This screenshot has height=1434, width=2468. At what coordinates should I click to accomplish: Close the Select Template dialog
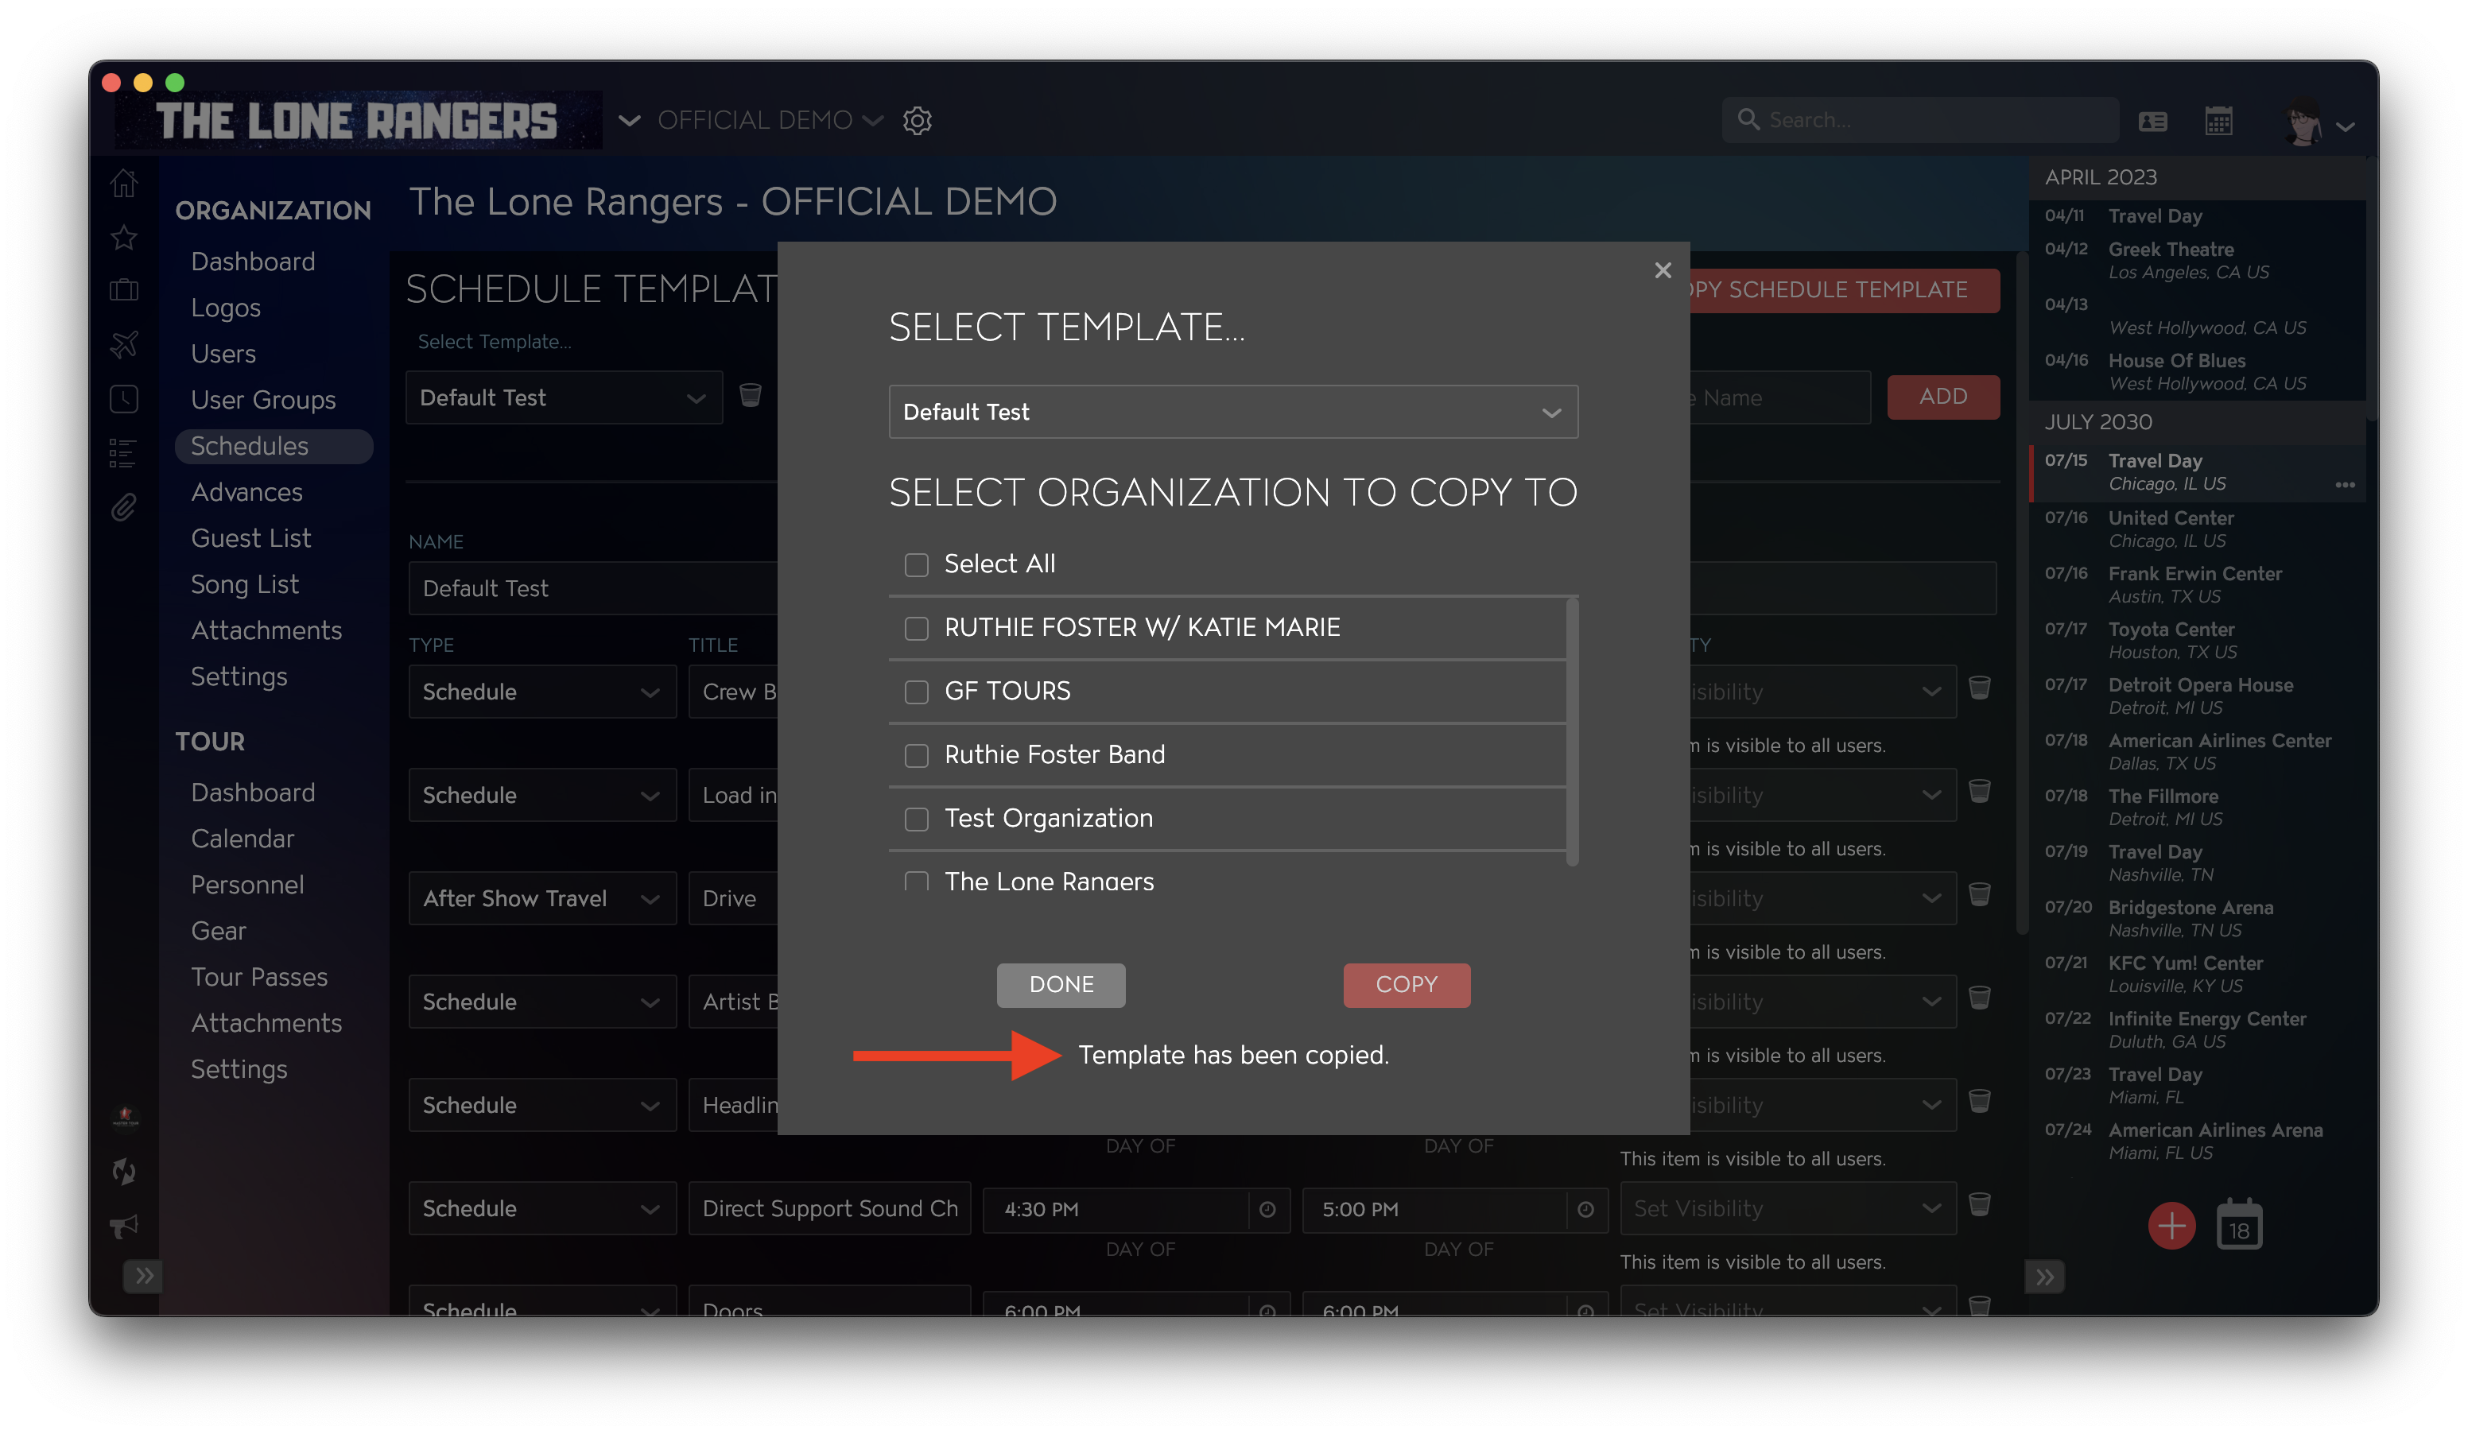pyautogui.click(x=1662, y=270)
